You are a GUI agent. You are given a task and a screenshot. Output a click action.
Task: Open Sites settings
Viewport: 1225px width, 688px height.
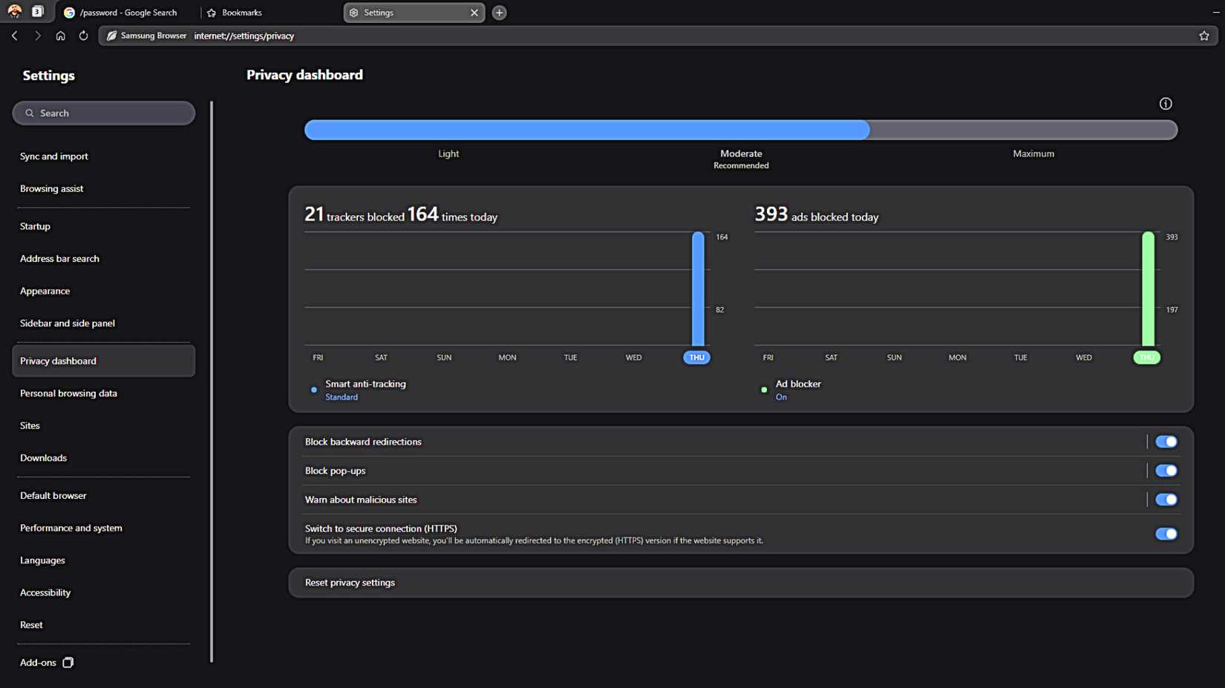click(104, 426)
